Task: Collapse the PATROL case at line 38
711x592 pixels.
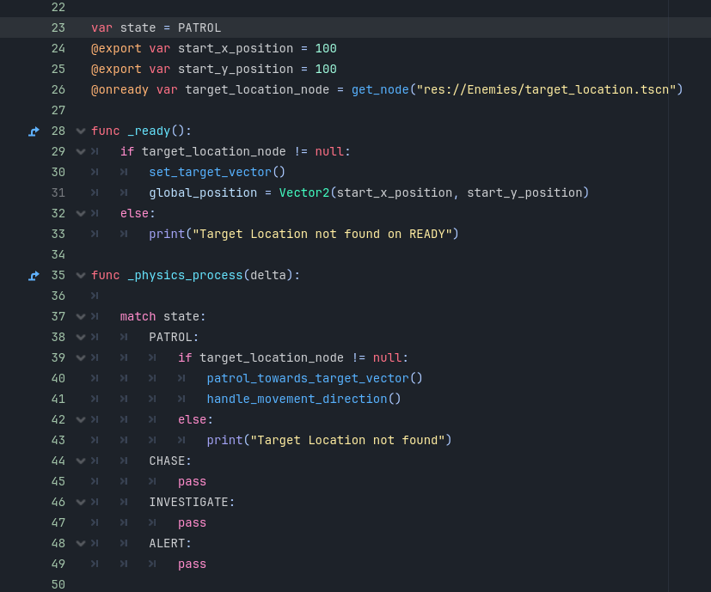Action: [x=81, y=338]
